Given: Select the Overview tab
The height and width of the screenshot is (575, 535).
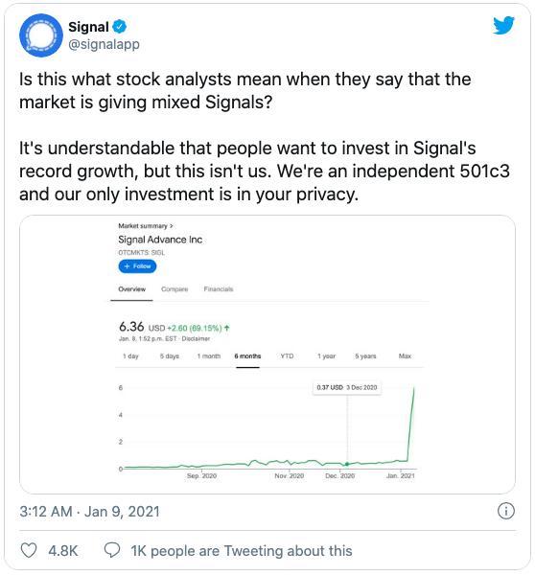Looking at the screenshot, I should point(131,289).
